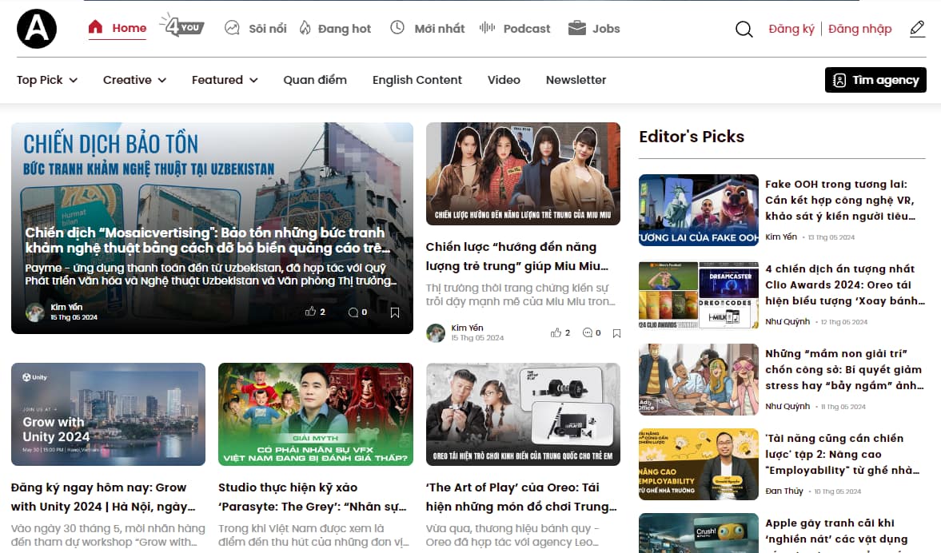Screen dimensions: 941x553
Task: Click Kim Yến avatar on Mosaicvertising article
Action: (35, 312)
